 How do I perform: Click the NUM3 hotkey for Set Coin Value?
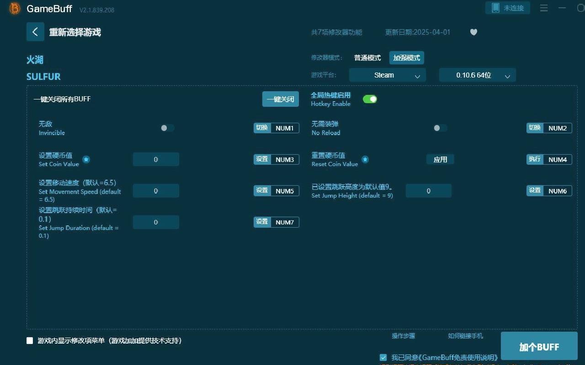tap(285, 159)
